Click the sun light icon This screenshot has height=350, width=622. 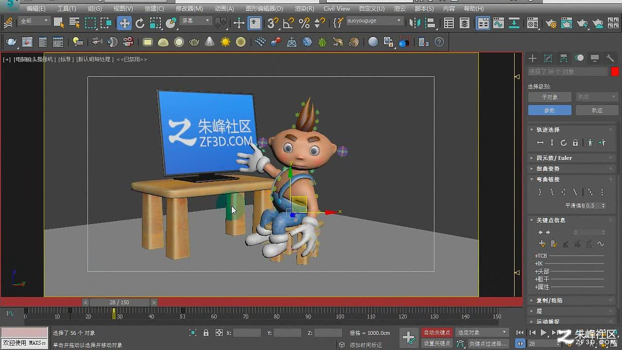coord(225,42)
